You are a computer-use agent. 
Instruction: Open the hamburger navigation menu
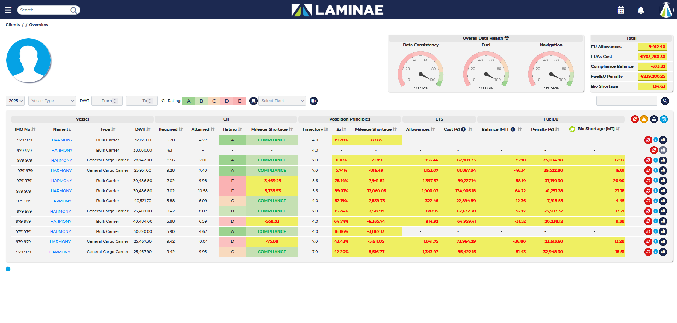coord(8,10)
